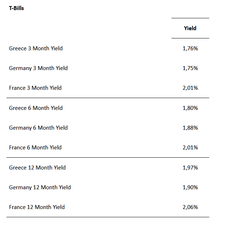Click France 6 Month's 2,01% value

pos(190,148)
